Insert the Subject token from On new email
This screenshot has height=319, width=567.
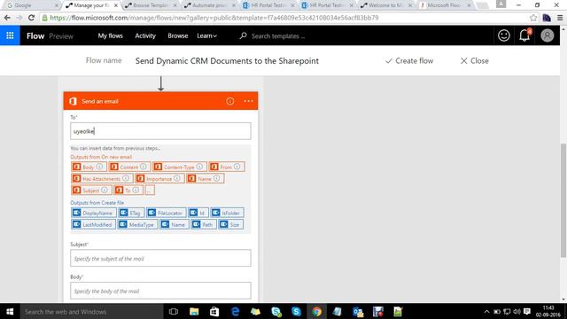click(91, 190)
